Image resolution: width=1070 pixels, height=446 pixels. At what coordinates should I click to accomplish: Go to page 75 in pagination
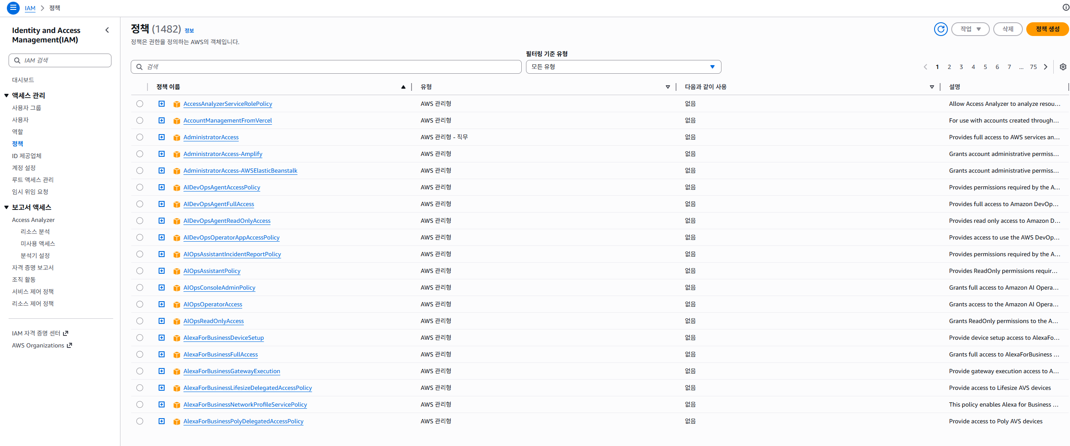tap(1034, 67)
